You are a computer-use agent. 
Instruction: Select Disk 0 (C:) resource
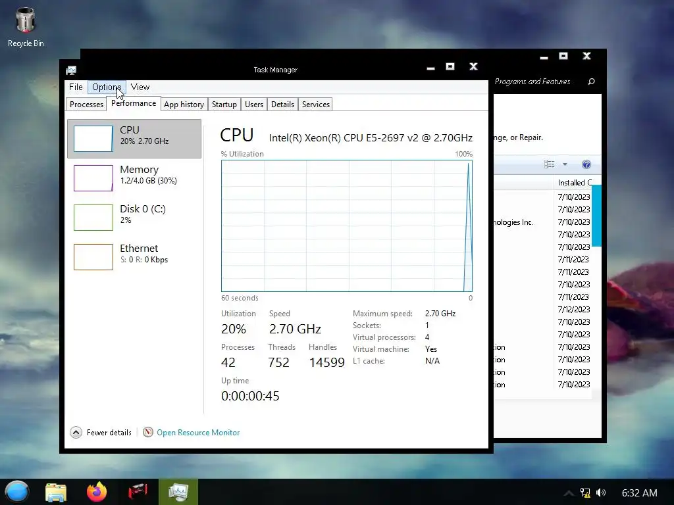(x=134, y=217)
